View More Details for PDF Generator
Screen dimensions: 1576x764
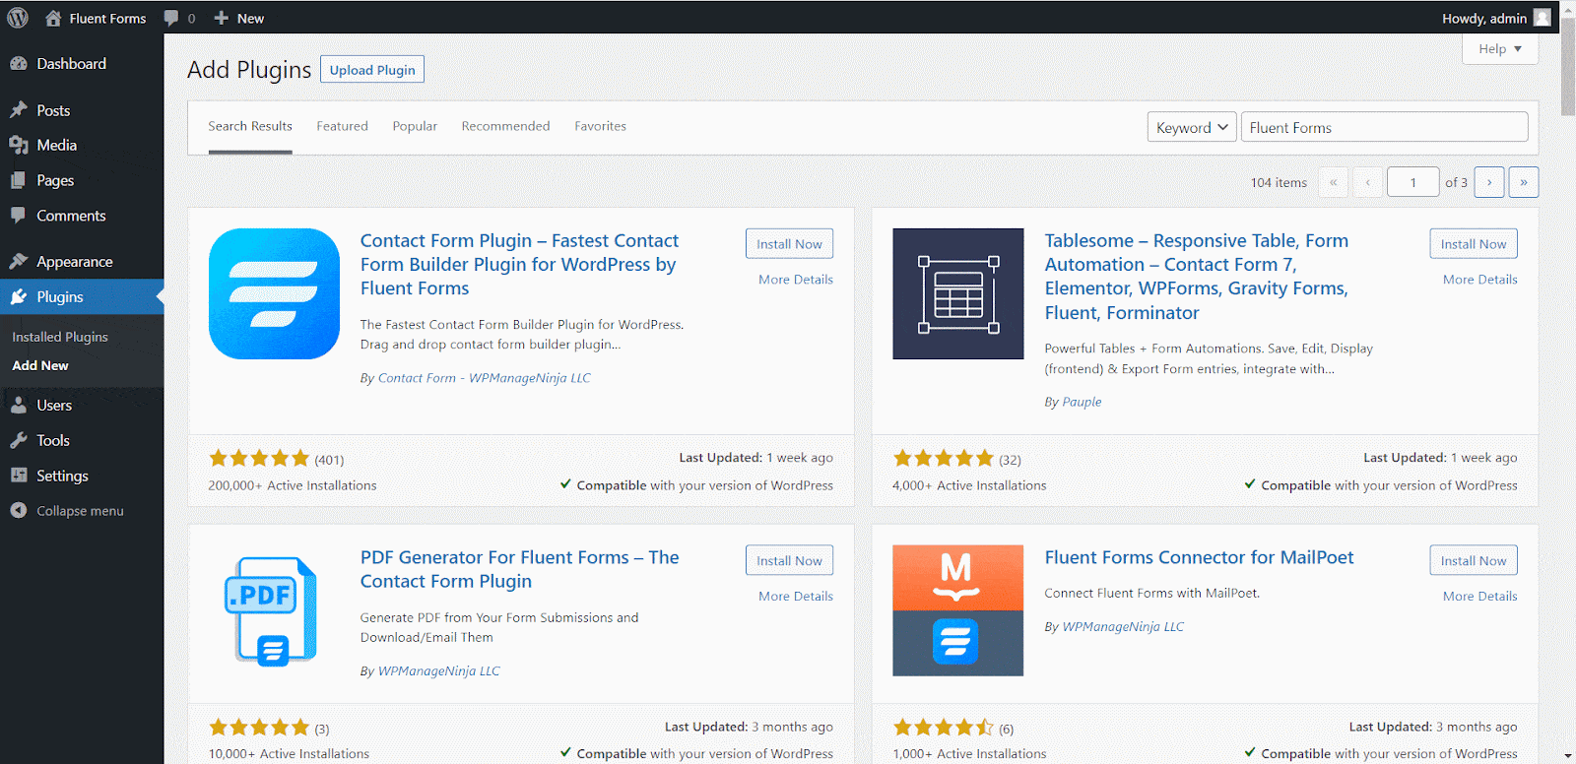(x=796, y=597)
